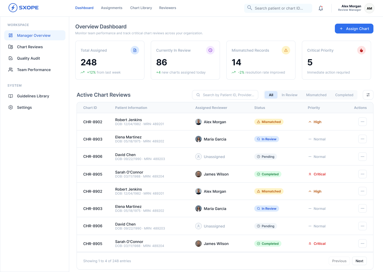Click the AM user avatar
383x272 pixels.
[369, 8]
